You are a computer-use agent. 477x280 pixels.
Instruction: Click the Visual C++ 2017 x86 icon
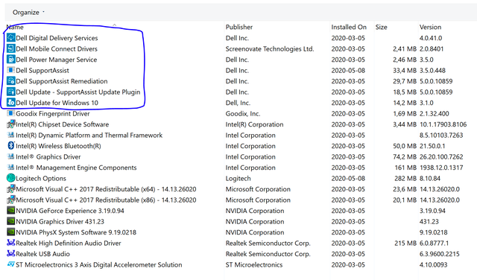click(10, 200)
